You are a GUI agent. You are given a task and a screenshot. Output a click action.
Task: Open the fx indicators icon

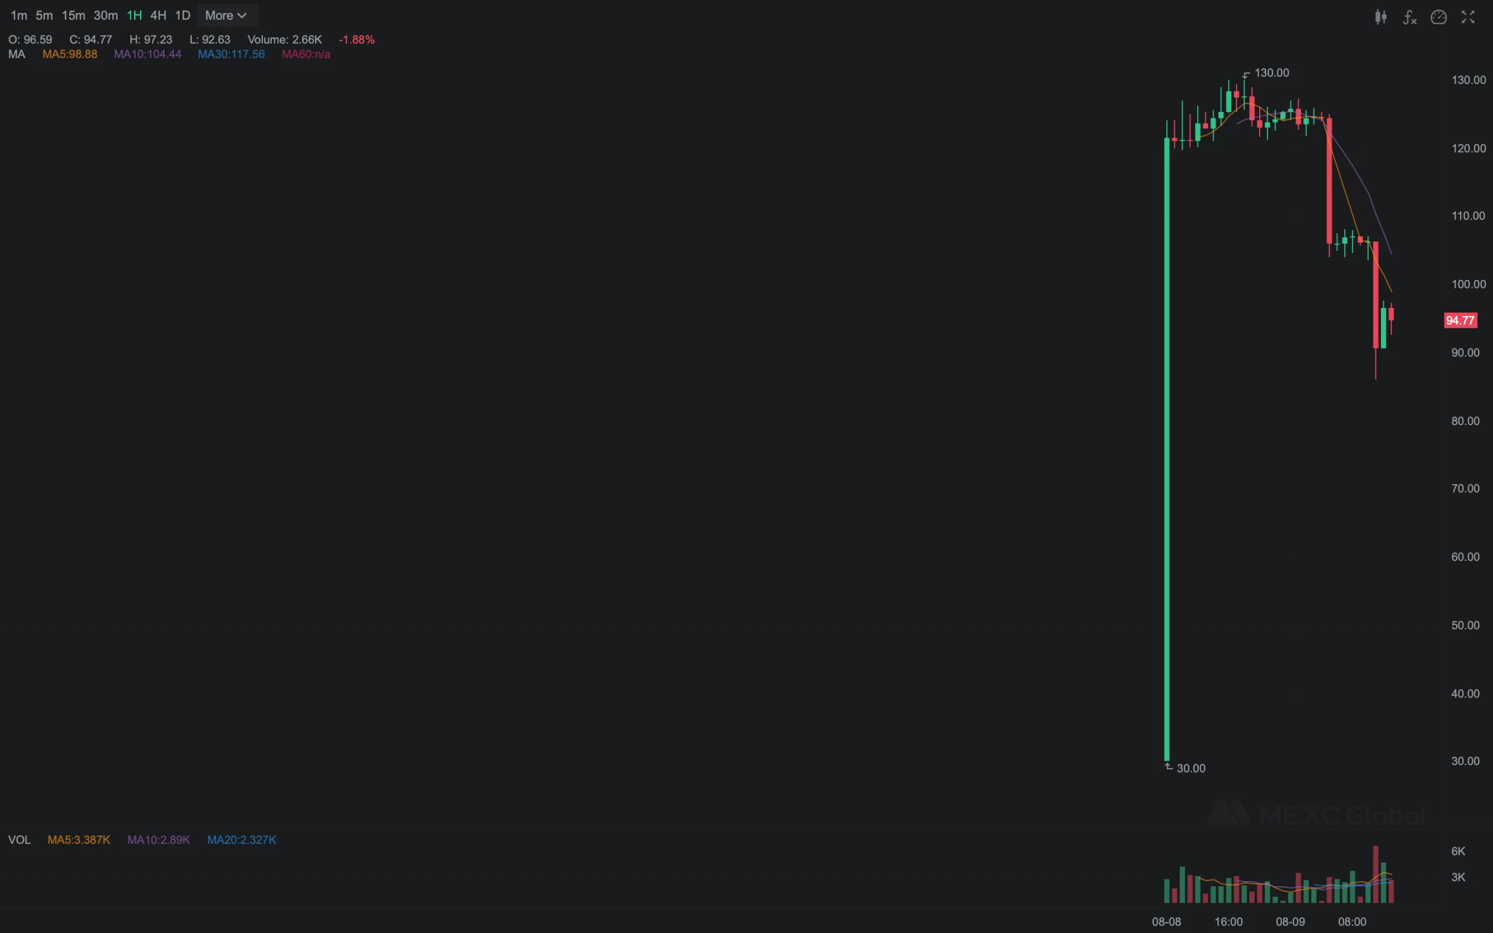tap(1410, 17)
